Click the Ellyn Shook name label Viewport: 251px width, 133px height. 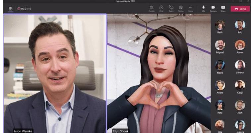pos(121,131)
